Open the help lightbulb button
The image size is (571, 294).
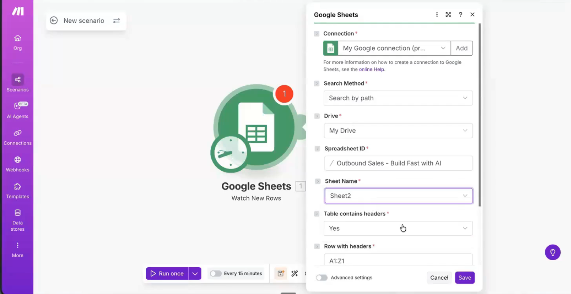coord(552,252)
